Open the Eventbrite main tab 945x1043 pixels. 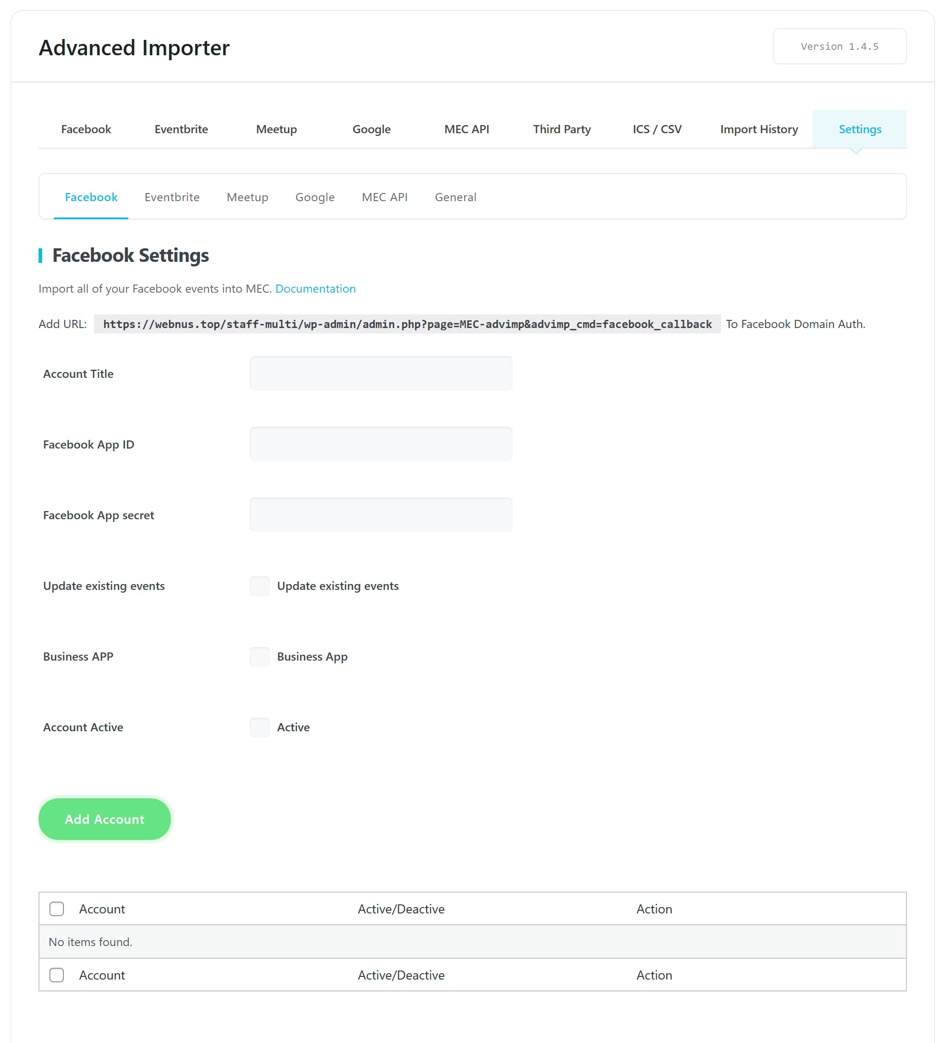click(x=181, y=129)
